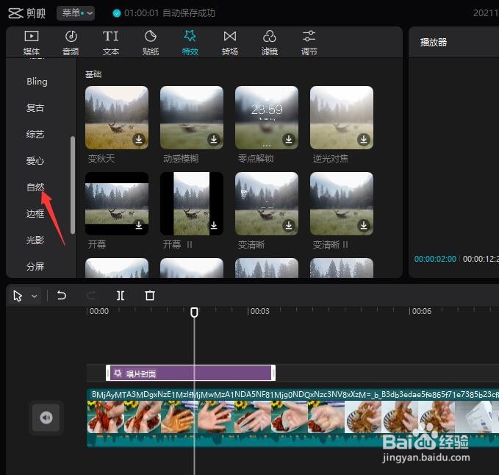Click the 00:03 mark on timeline ruler
This screenshot has height=475, width=499.
tap(259, 311)
